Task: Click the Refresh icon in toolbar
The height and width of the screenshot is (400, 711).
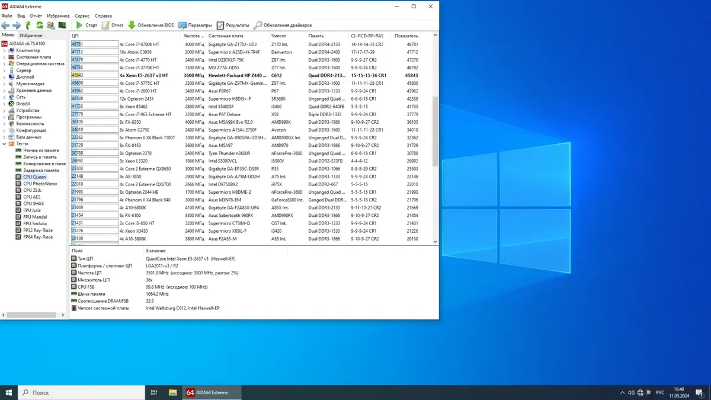Action: 40,25
